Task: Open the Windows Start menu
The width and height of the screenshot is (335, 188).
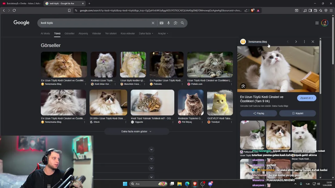Action: (x=125, y=184)
